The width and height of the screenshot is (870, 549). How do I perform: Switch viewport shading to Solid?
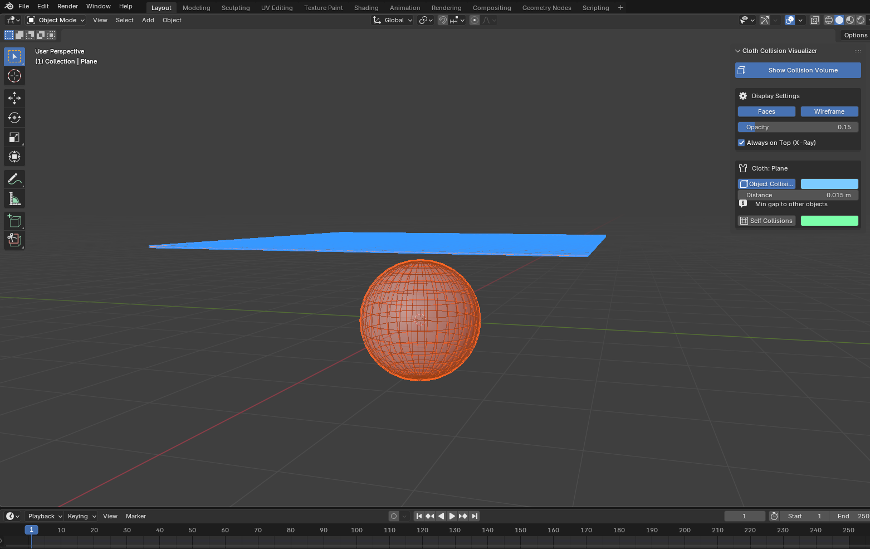839,20
